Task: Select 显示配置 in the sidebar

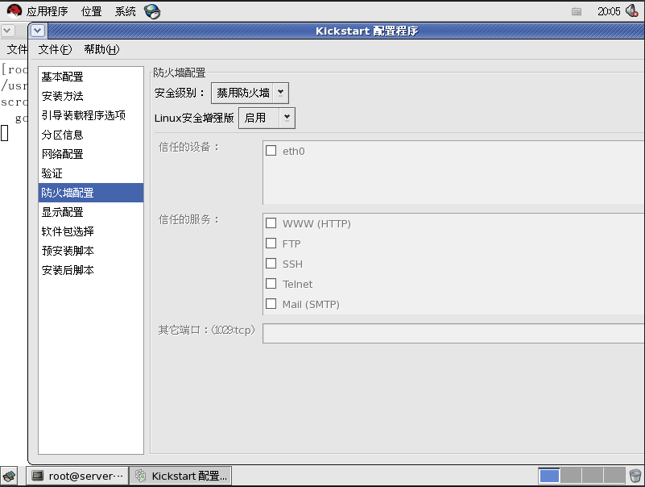Action: [x=91, y=212]
